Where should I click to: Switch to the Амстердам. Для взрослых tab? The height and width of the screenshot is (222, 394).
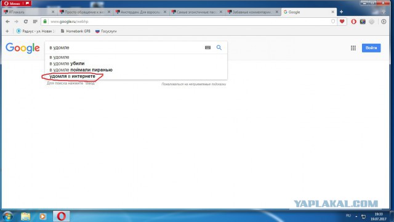[x=138, y=12]
